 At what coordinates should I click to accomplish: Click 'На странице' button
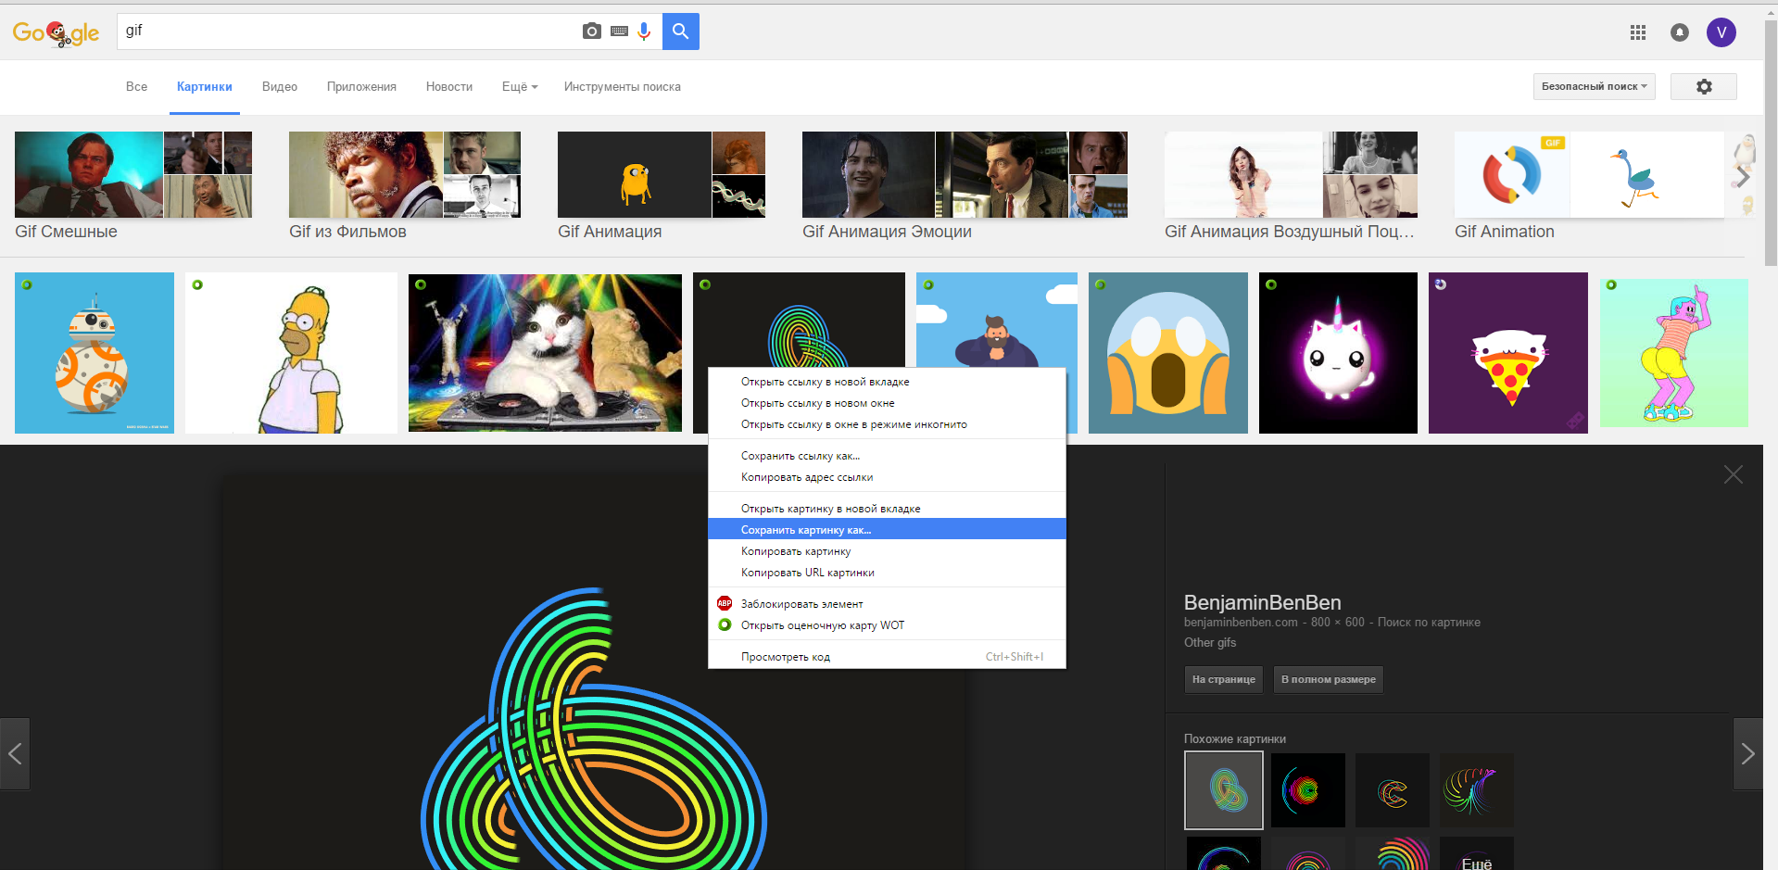click(x=1223, y=679)
